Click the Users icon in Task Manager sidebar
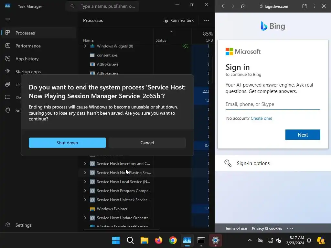Viewport: 331px width, 248px height. coord(8,84)
